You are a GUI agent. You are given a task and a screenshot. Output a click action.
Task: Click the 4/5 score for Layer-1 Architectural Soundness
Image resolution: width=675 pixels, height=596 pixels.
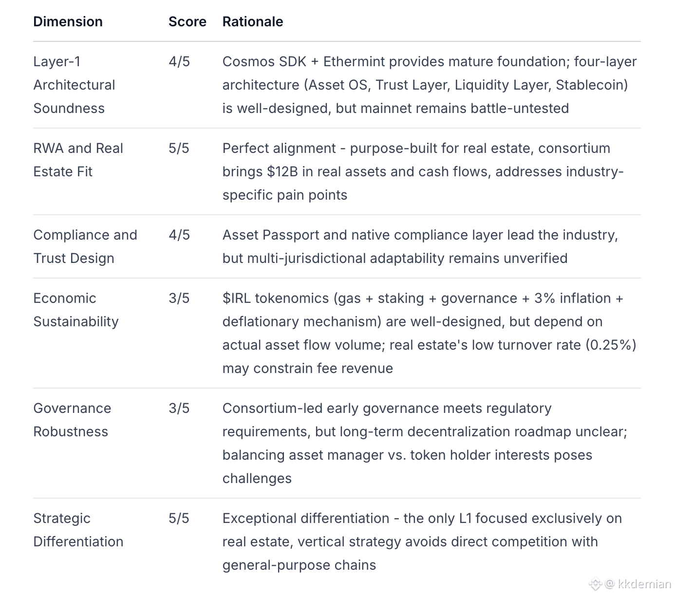[x=179, y=61]
